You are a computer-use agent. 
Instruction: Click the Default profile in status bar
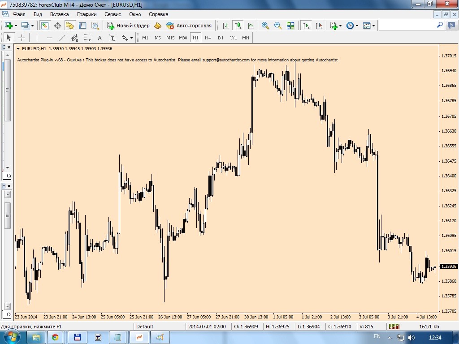point(145,327)
